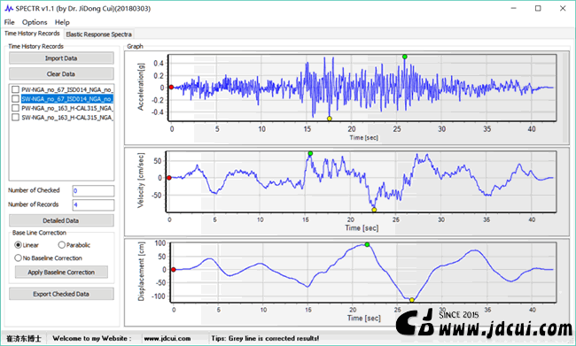576x346 pixels.
Task: Click yellow minimum marker on acceleration graph
Action: tap(330, 119)
